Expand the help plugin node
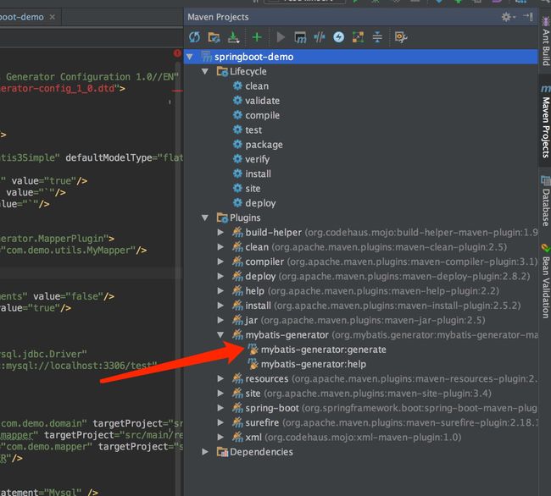The image size is (551, 496). [x=220, y=291]
